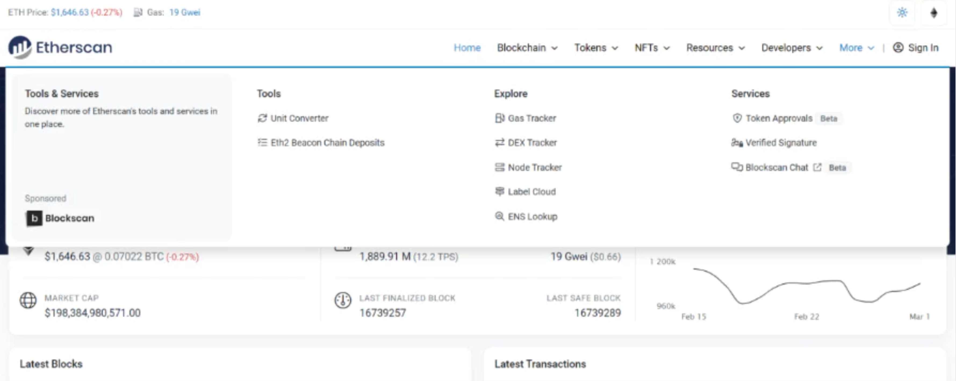The height and width of the screenshot is (381, 956).
Task: Click the Token Approvals shield icon
Action: point(737,118)
